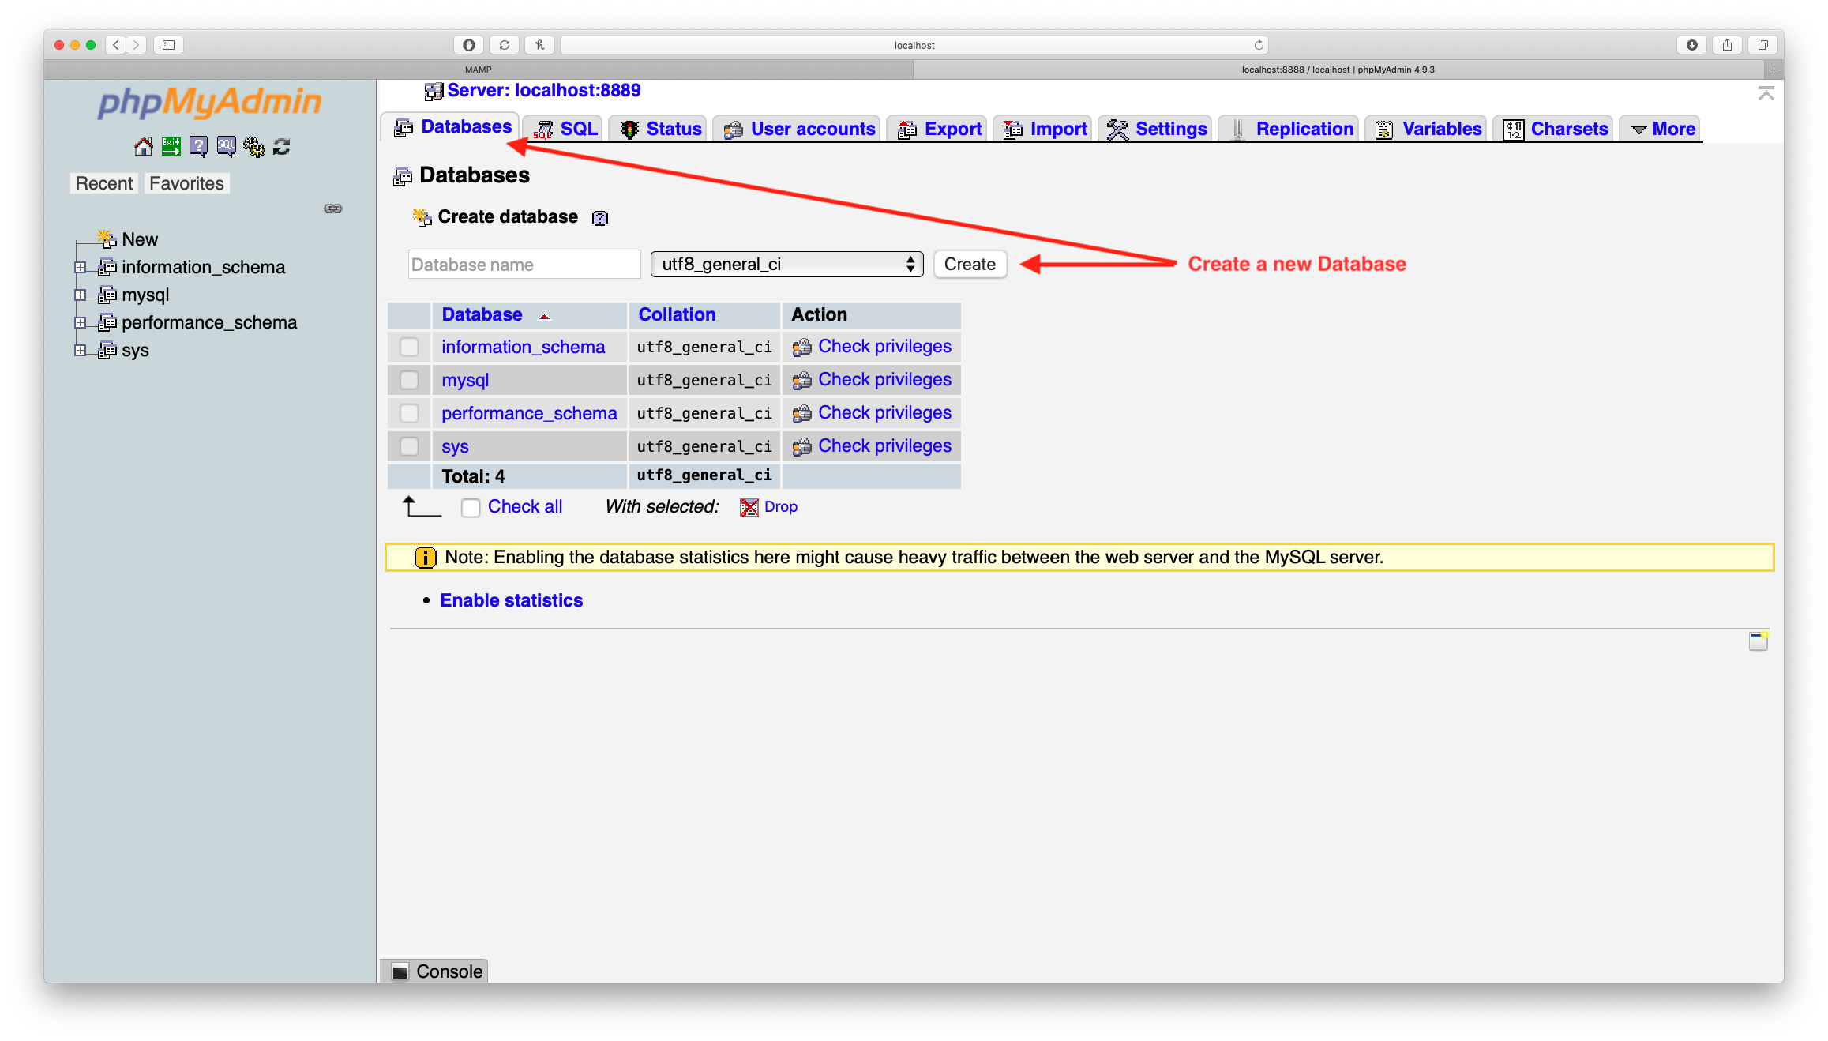1828x1041 pixels.
Task: Tick the information_schema row checkbox
Action: click(x=409, y=347)
